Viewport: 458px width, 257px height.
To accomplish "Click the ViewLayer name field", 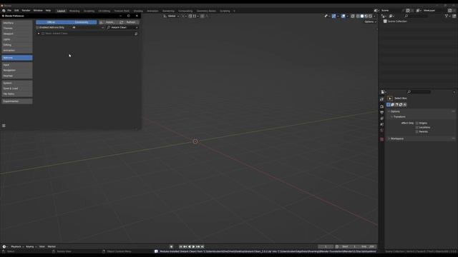I will click(x=434, y=11).
